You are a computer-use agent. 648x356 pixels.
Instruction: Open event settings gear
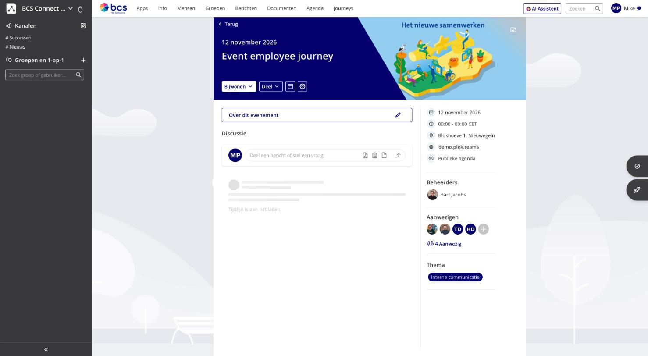(303, 86)
